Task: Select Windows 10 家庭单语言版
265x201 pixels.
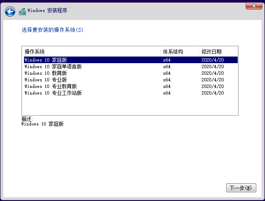Action: [131, 66]
